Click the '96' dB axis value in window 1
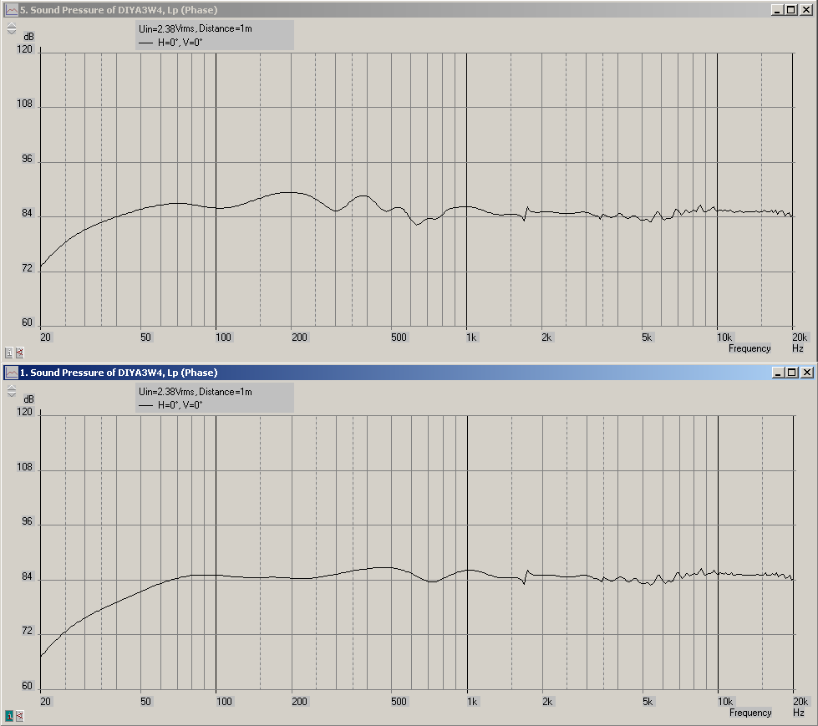This screenshot has height=726, width=818. coord(27,521)
